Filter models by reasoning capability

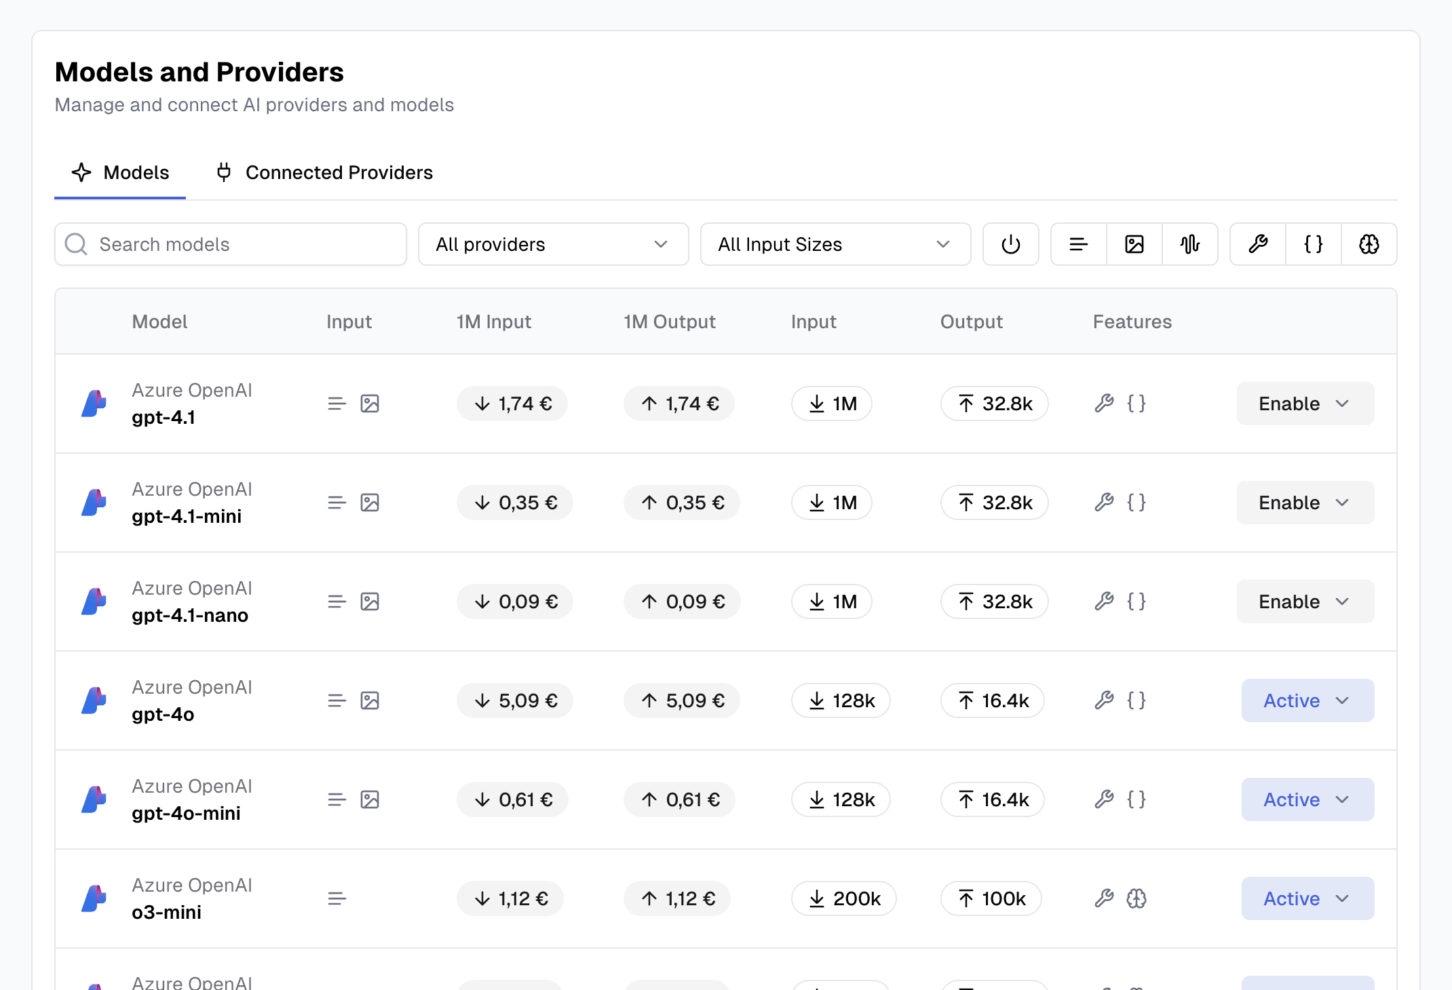tap(1369, 244)
